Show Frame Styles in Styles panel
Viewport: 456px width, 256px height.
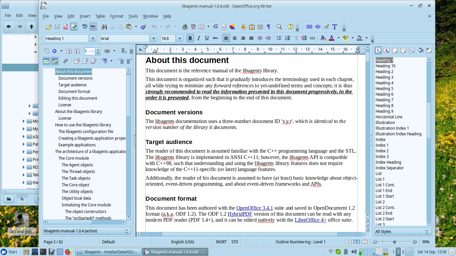point(395,51)
